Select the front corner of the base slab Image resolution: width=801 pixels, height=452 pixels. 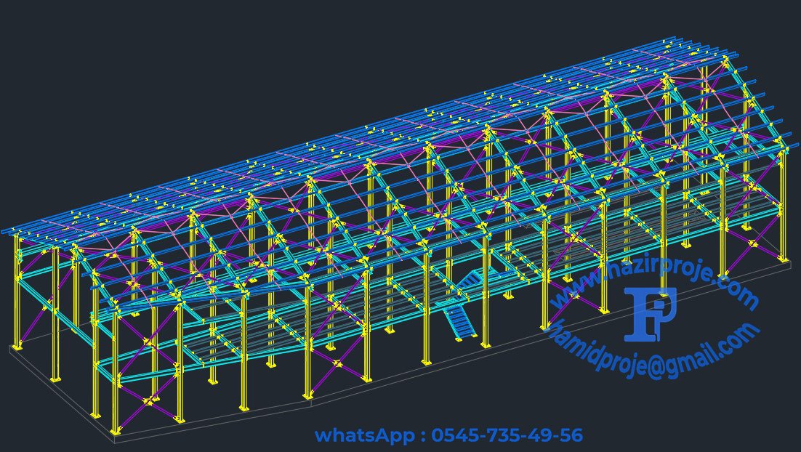click(x=115, y=440)
